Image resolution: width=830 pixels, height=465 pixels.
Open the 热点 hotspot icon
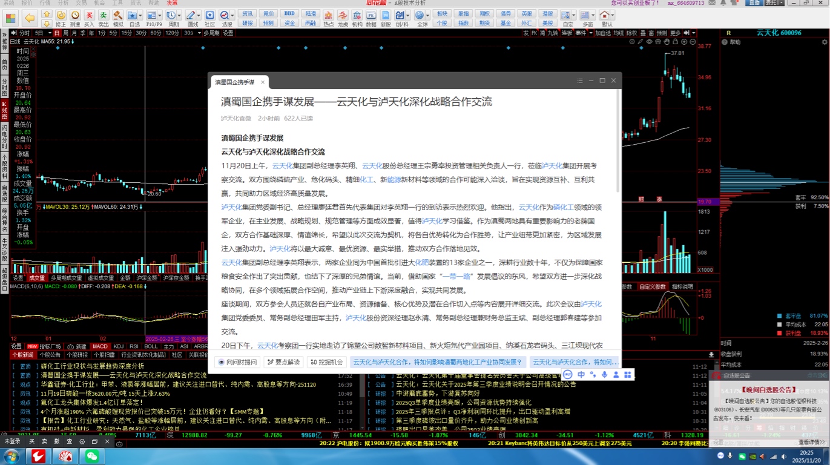[328, 15]
